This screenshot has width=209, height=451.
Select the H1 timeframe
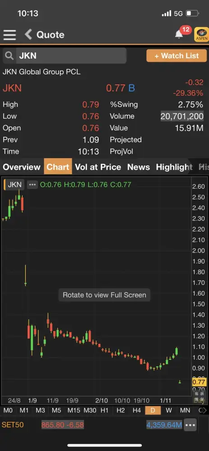(x=105, y=410)
